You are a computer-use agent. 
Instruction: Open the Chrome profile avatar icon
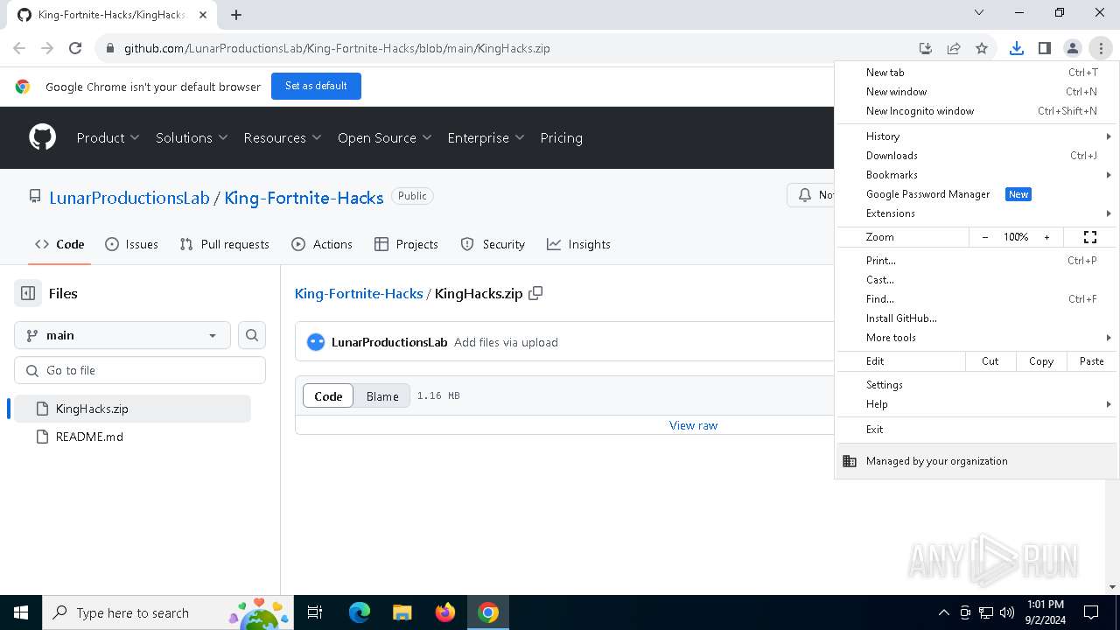[x=1072, y=48]
